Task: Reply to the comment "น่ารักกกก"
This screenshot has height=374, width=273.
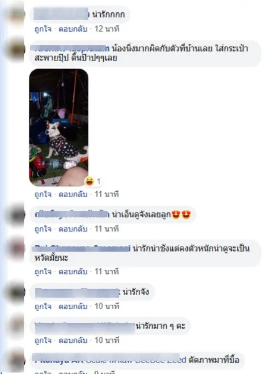Action: point(73,29)
